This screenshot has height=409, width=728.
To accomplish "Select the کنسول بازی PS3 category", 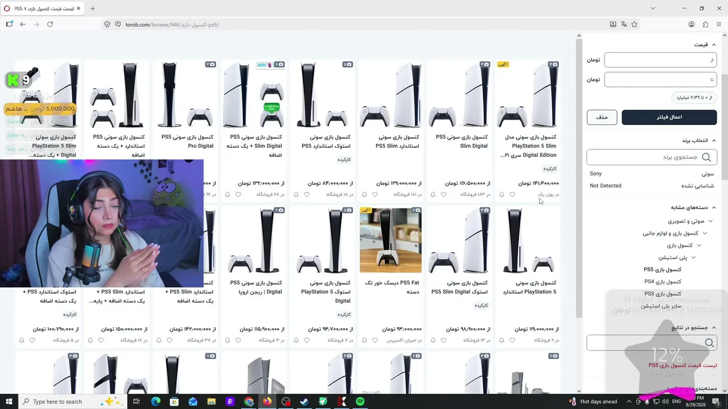I will click(663, 294).
